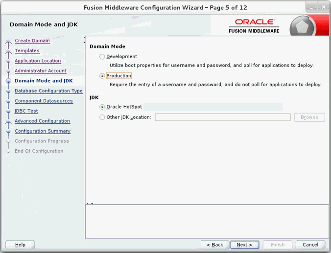
Task: Click the Oracle HotSpot path display field
Action: (213, 107)
